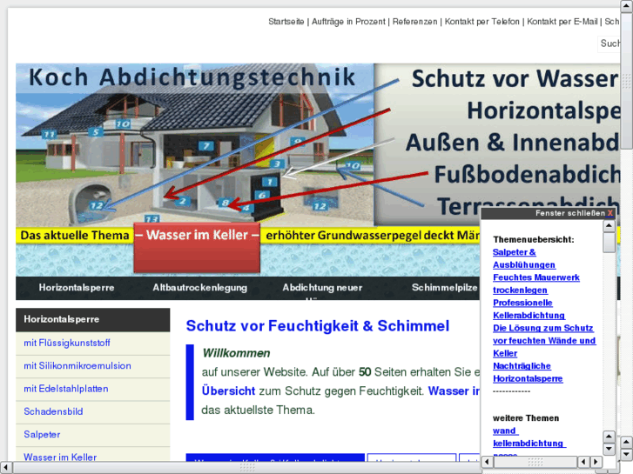Click the popup's last horizontal scroll-right arrow

(x=596, y=462)
